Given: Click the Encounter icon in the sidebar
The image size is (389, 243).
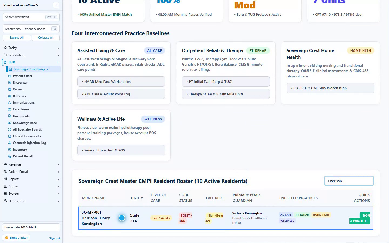Looking at the screenshot, I should [x=10, y=83].
